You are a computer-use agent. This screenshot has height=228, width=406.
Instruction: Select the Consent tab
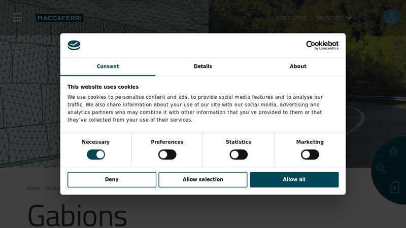(108, 66)
